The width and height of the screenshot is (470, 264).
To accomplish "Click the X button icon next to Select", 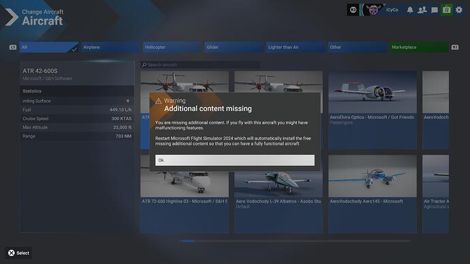I will [x=12, y=253].
